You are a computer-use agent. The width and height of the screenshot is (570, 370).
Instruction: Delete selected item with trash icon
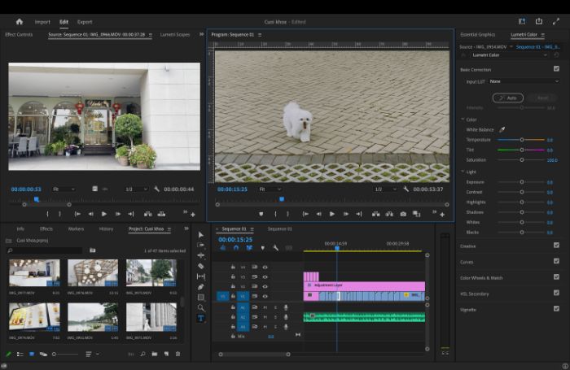(178, 354)
